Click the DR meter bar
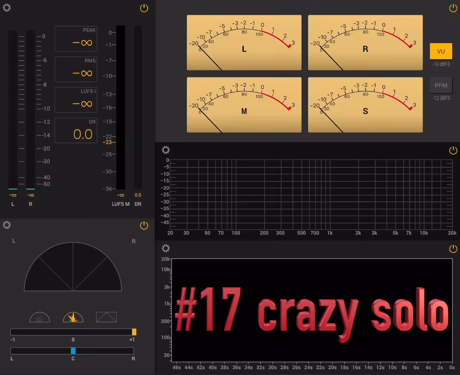 click(x=138, y=107)
